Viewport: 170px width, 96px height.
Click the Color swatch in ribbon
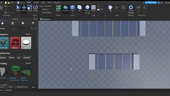pos(93,7)
